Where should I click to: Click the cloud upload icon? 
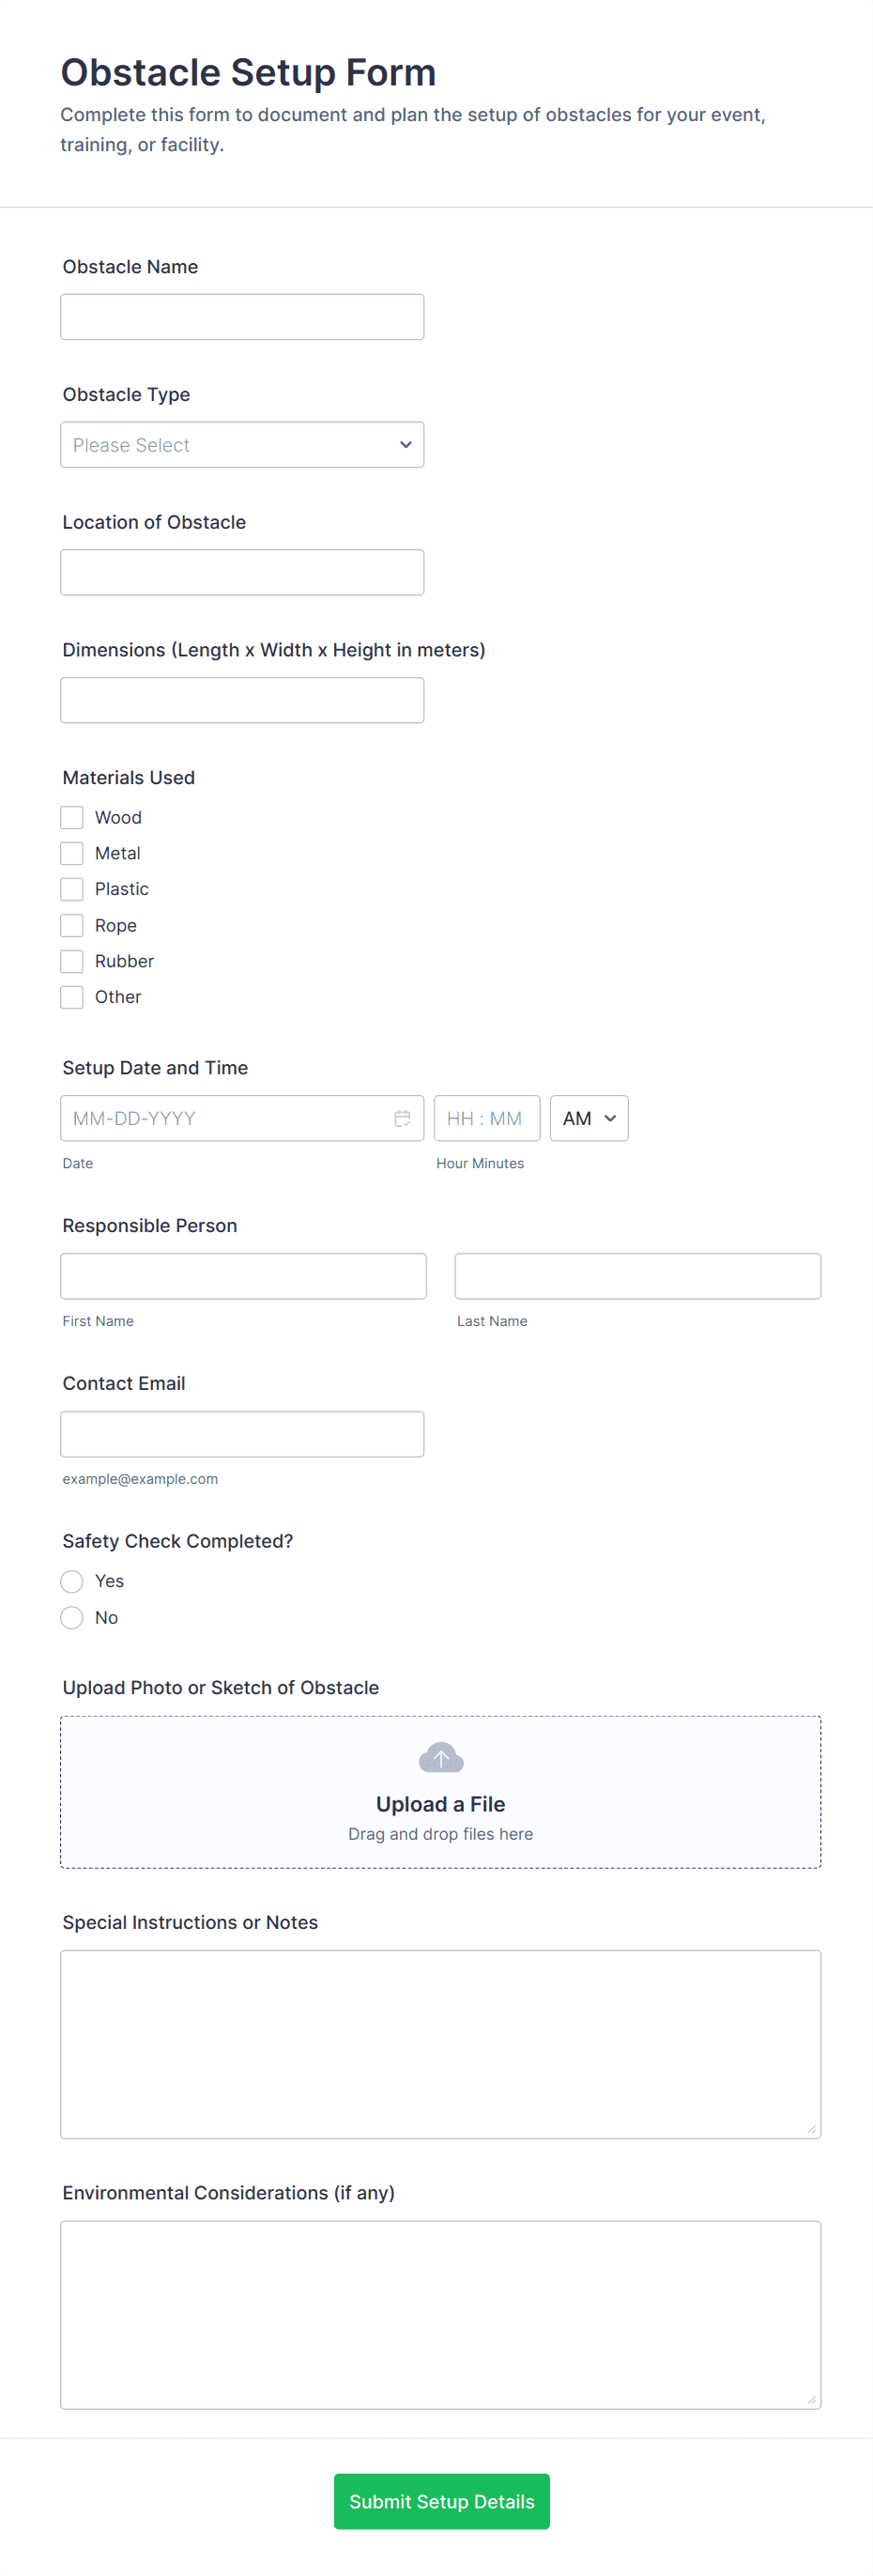tap(440, 1756)
